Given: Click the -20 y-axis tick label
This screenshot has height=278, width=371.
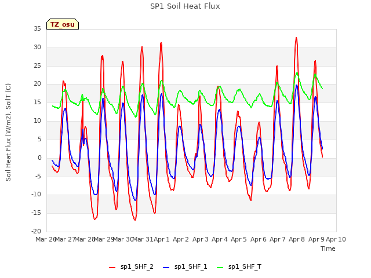Looking at the screenshot, I should 36,232.
